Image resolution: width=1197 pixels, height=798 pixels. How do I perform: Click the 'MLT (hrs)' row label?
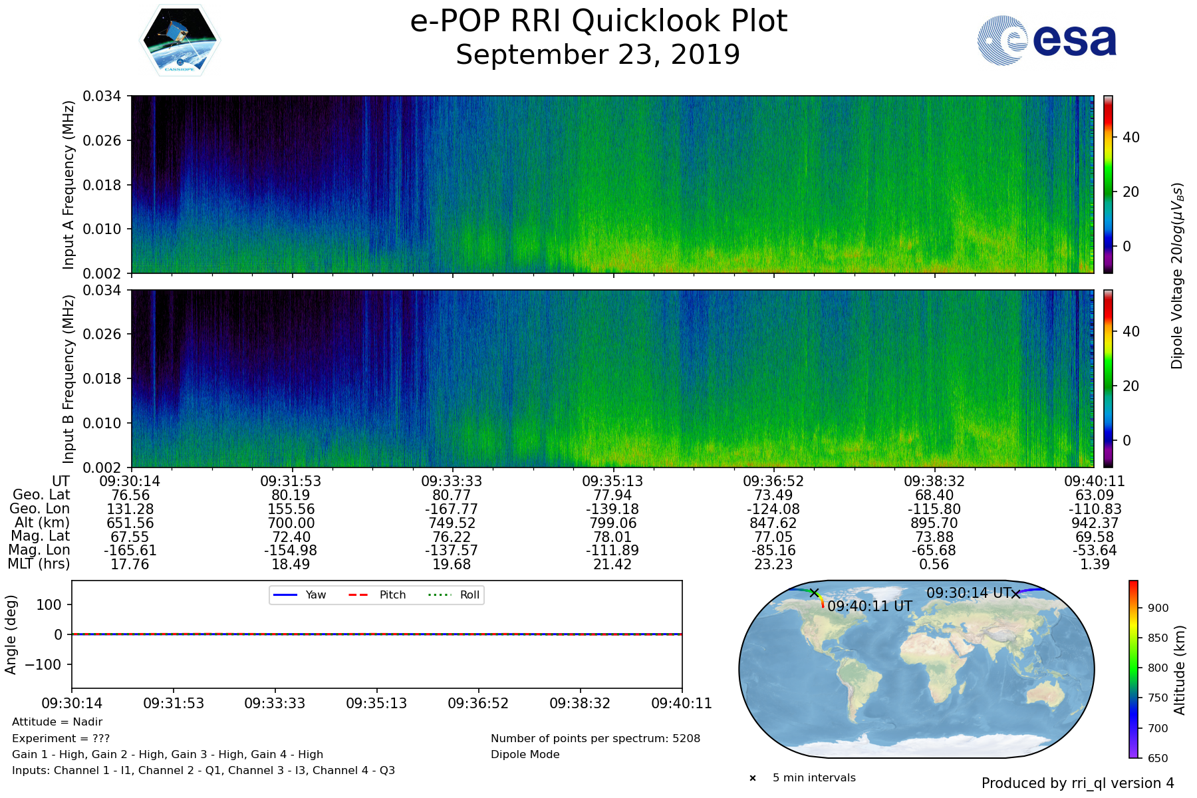(x=39, y=564)
